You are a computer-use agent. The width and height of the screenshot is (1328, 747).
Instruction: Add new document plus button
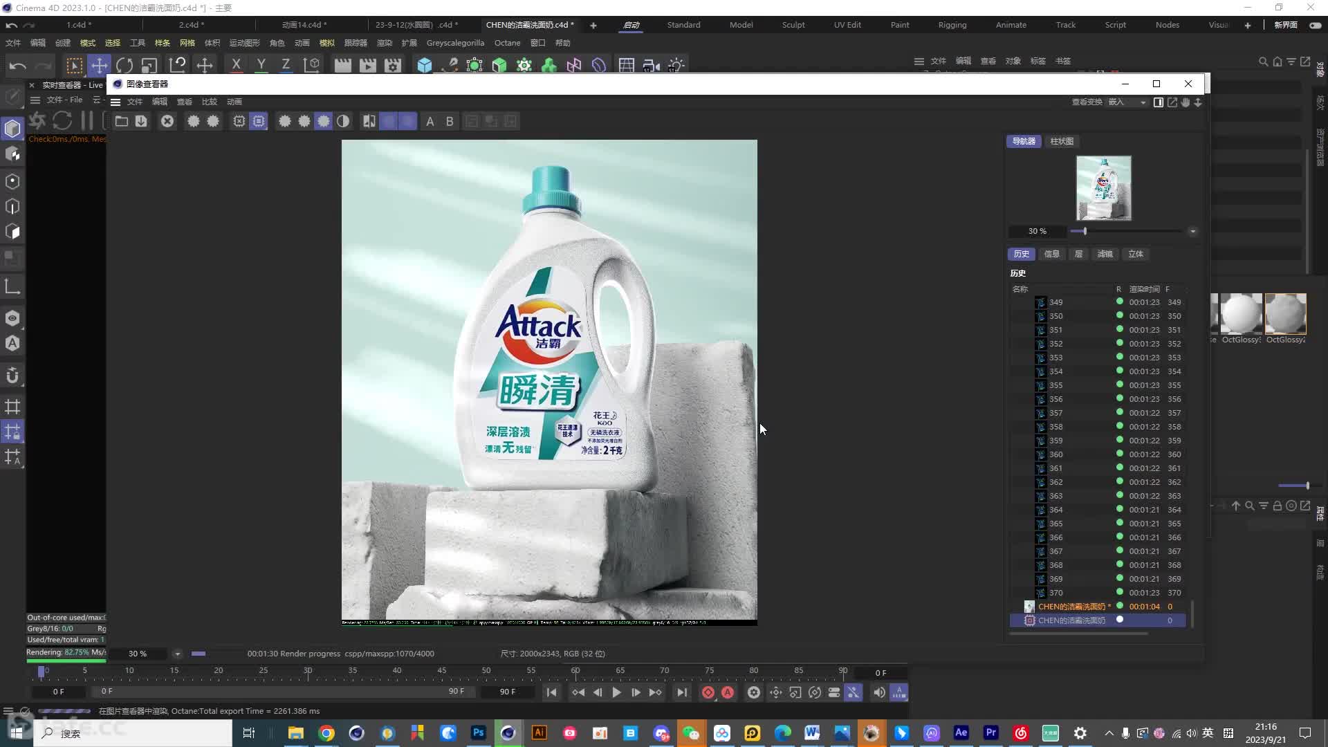pos(593,25)
